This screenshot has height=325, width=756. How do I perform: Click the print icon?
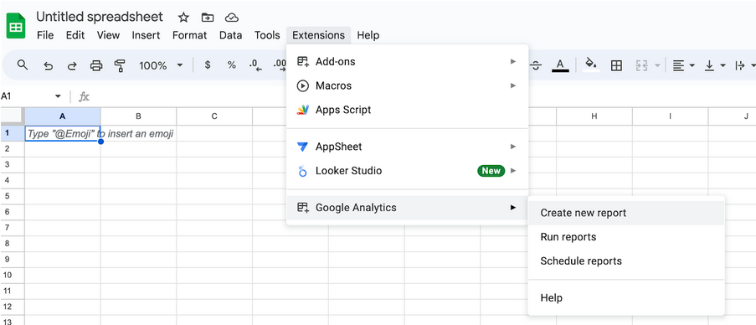coord(96,65)
